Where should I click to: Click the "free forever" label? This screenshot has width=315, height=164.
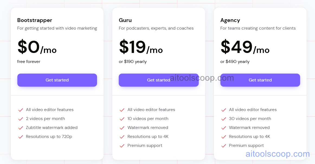tap(28, 62)
